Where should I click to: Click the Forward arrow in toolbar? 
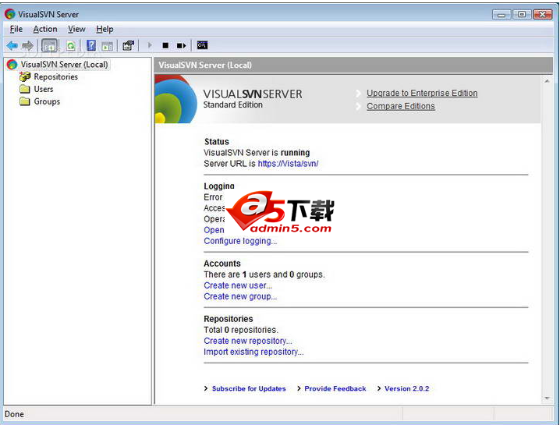tap(27, 45)
